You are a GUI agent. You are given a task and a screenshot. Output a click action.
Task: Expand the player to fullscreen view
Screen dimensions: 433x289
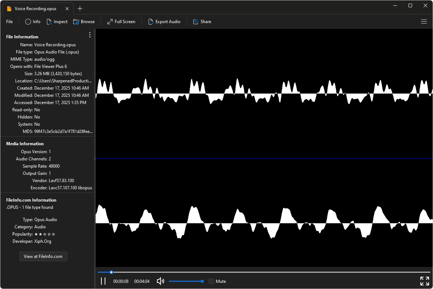tap(425, 281)
